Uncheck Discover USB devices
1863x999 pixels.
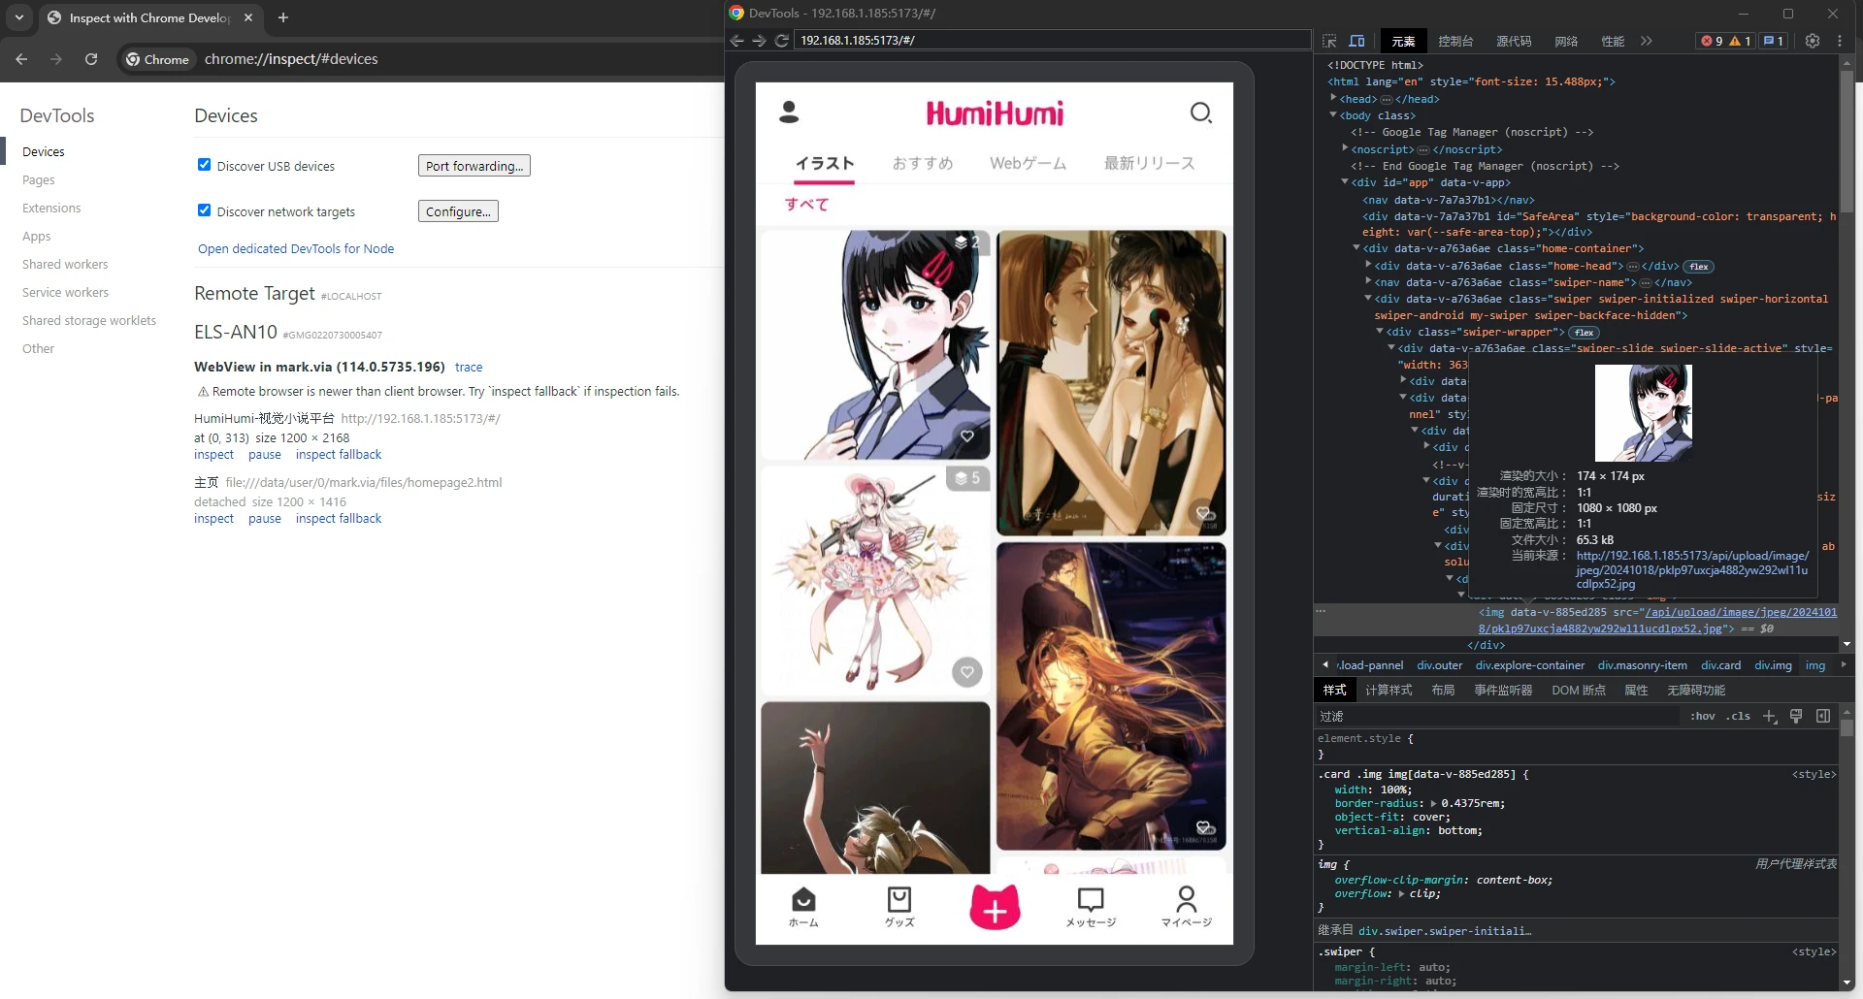coord(204,165)
